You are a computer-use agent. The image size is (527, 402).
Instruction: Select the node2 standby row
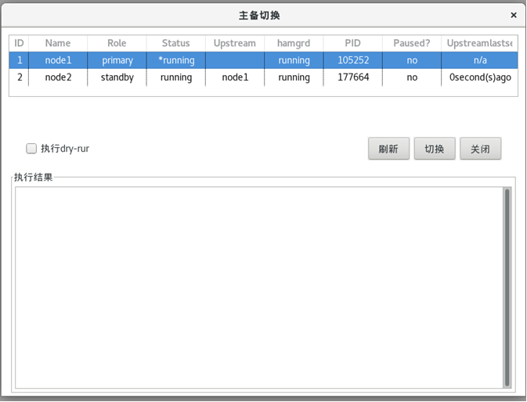pos(117,77)
